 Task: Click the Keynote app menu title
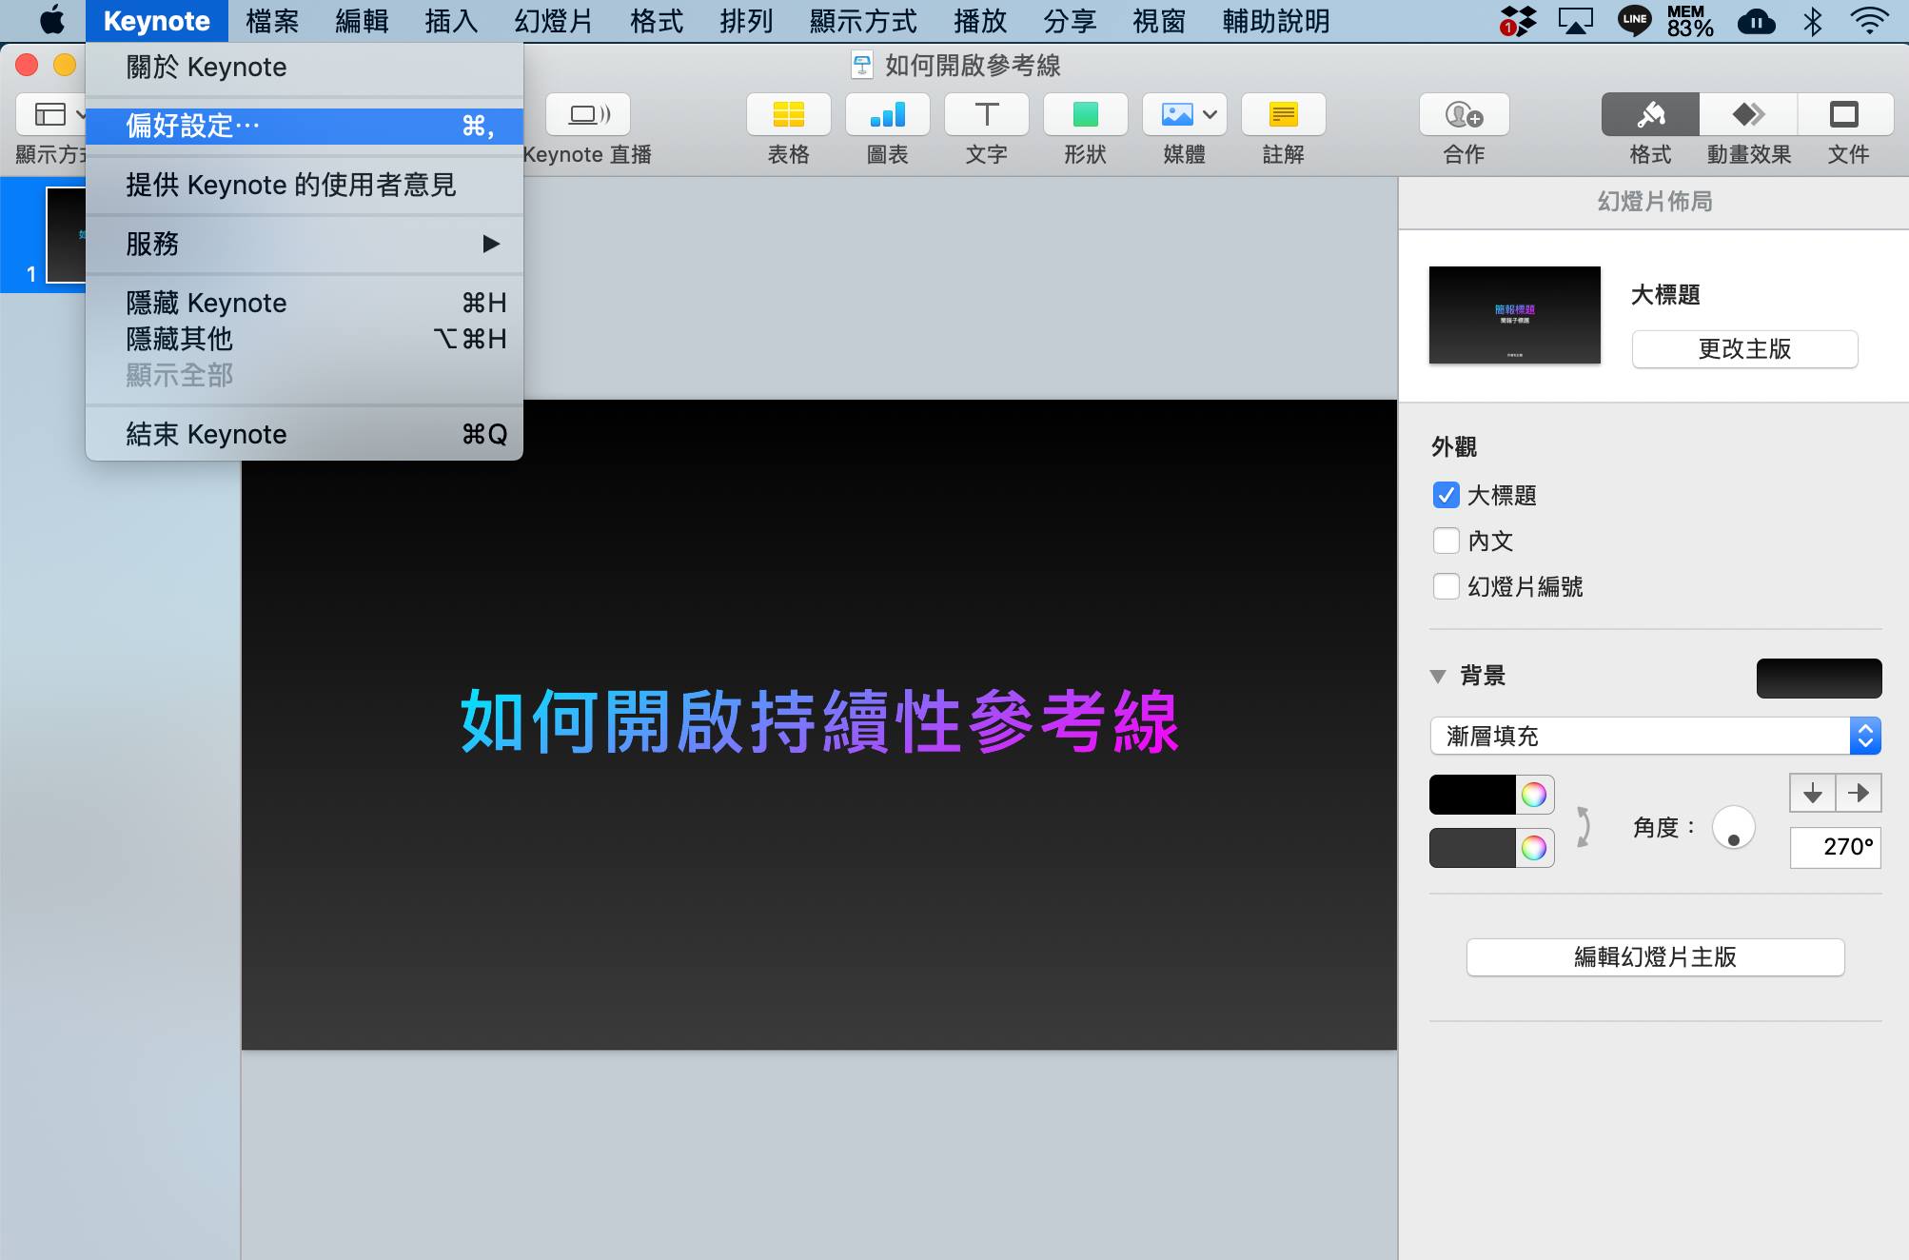point(156,21)
